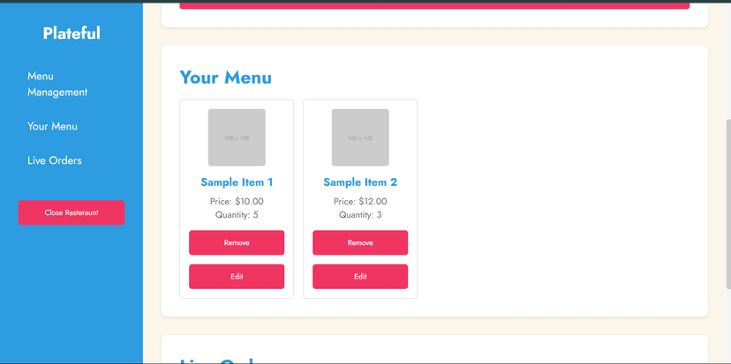Click the Price: $12.00 text
731x364 pixels.
(360, 202)
